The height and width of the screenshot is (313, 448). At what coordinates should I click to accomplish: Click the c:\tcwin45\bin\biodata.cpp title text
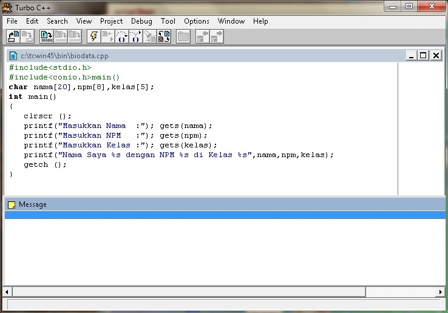pos(64,56)
